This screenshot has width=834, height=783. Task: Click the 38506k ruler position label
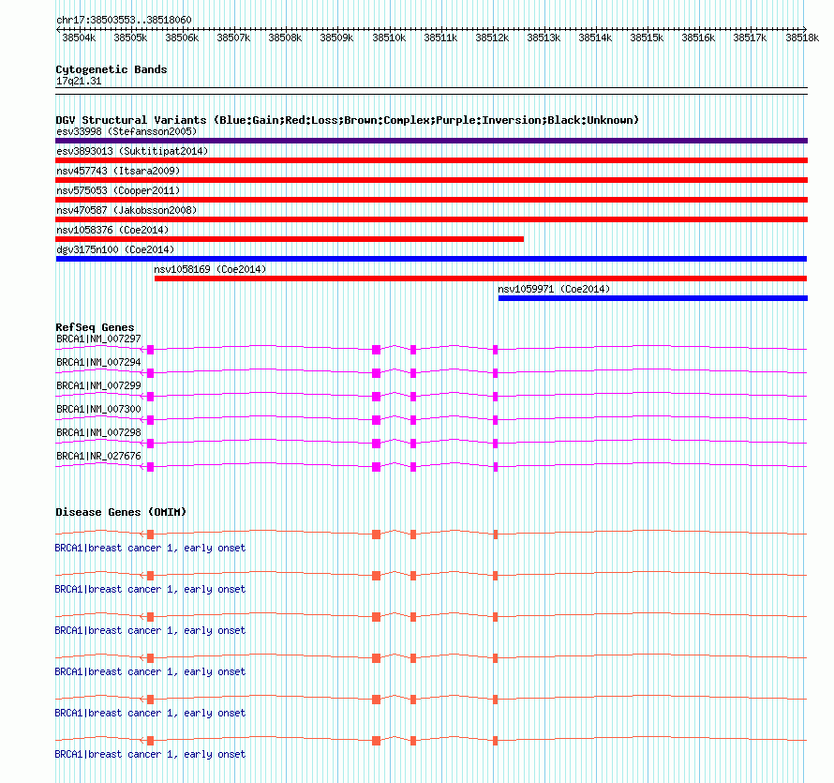[x=182, y=38]
